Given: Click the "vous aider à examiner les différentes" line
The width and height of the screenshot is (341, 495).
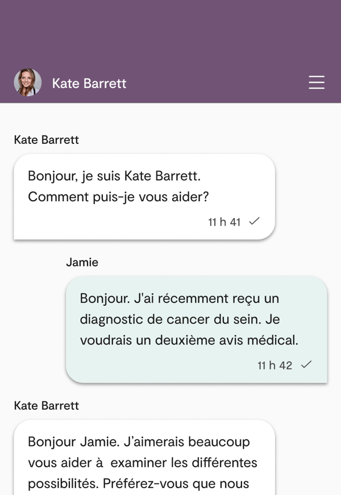Looking at the screenshot, I should [143, 463].
